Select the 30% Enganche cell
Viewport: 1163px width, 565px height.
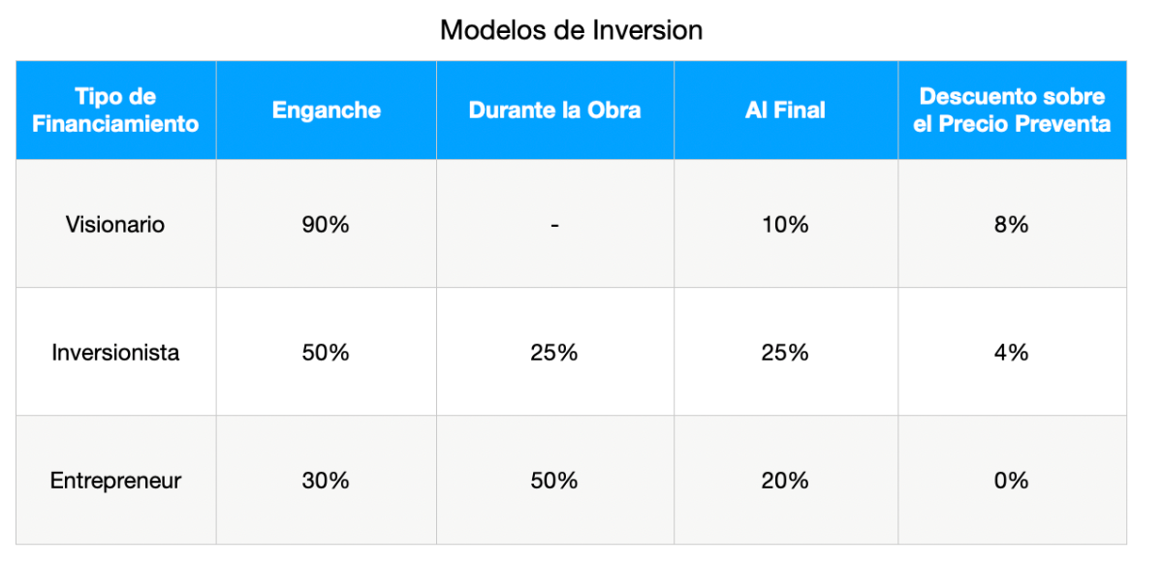(x=326, y=480)
